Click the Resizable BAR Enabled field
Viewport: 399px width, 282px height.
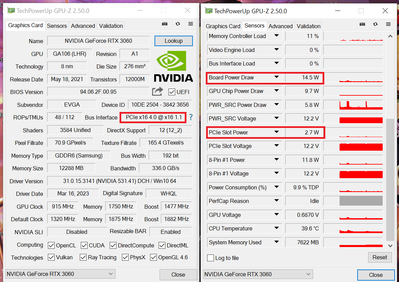tap(170, 232)
